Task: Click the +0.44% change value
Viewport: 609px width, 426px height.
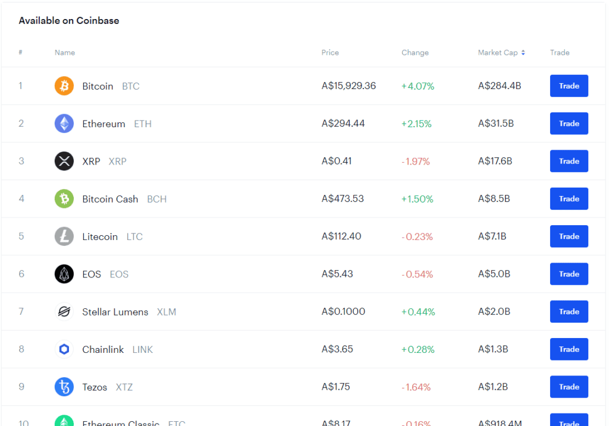Action: [x=418, y=312]
